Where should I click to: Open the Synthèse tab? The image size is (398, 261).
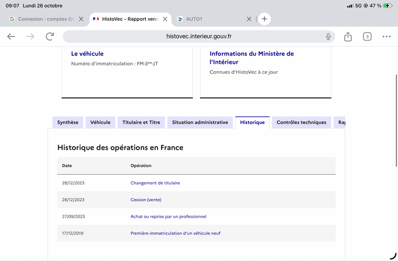coord(68,122)
